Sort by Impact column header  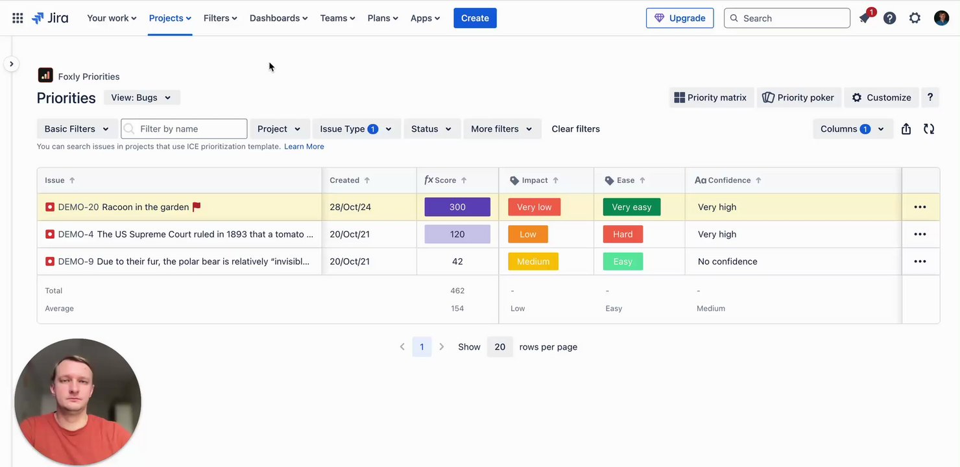(534, 180)
